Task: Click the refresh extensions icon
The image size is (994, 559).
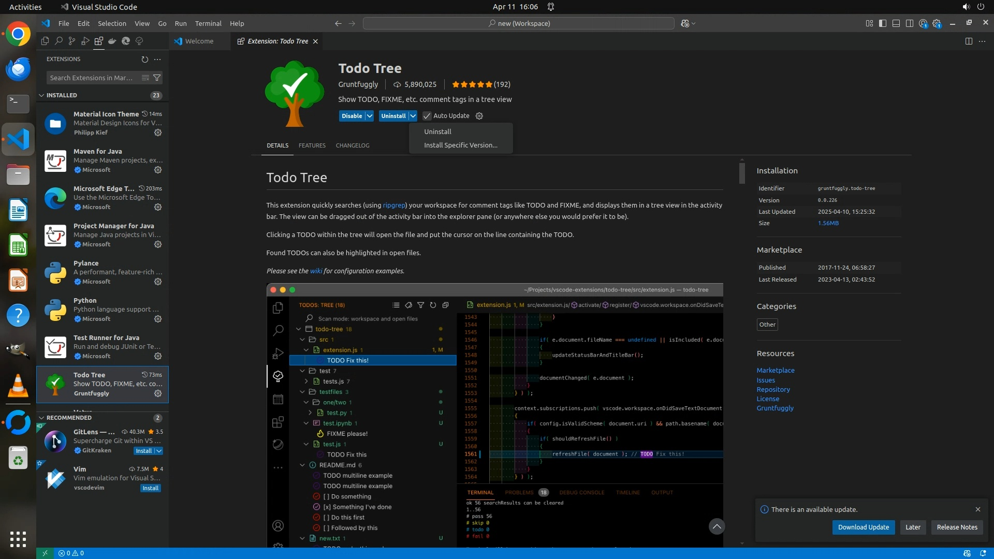Action: pos(145,59)
